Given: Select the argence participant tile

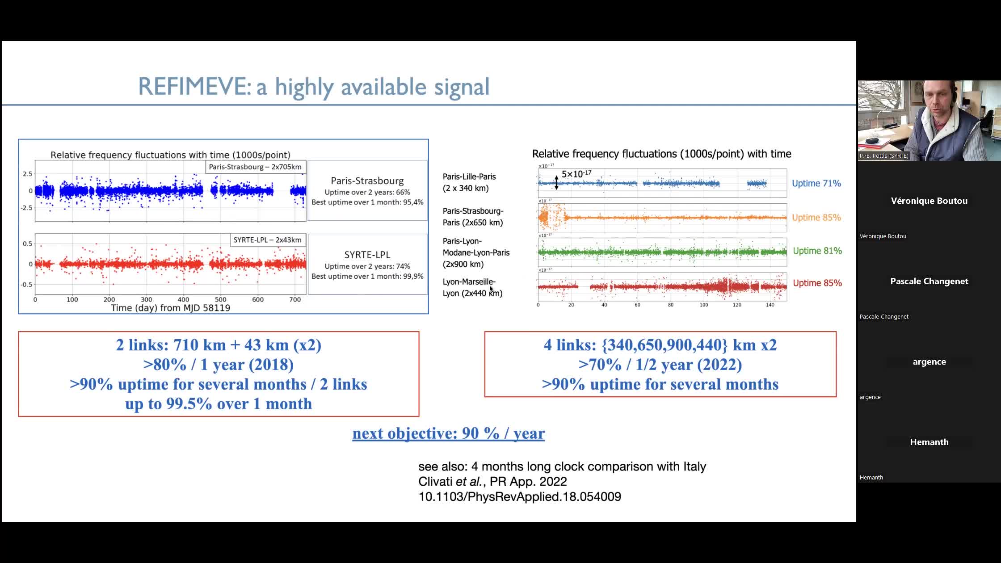Looking at the screenshot, I should click(929, 362).
